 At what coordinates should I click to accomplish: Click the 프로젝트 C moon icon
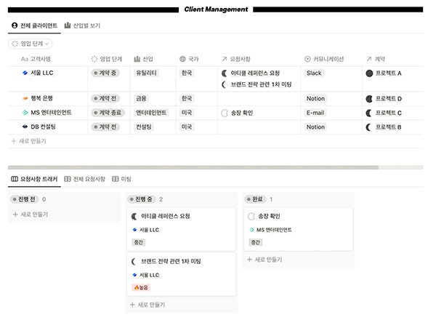pyautogui.click(x=369, y=113)
